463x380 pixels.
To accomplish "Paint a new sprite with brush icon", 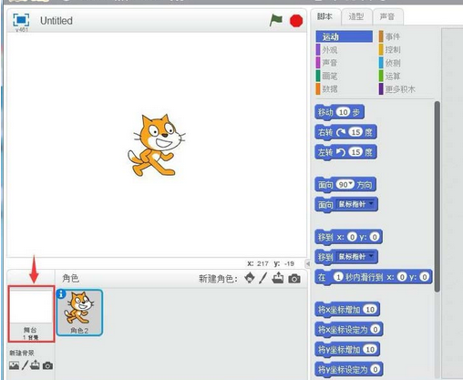I will (263, 278).
